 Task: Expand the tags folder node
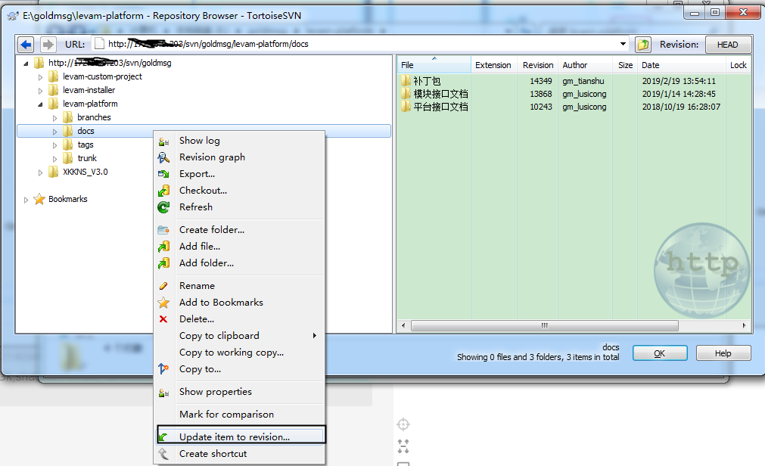(x=54, y=145)
